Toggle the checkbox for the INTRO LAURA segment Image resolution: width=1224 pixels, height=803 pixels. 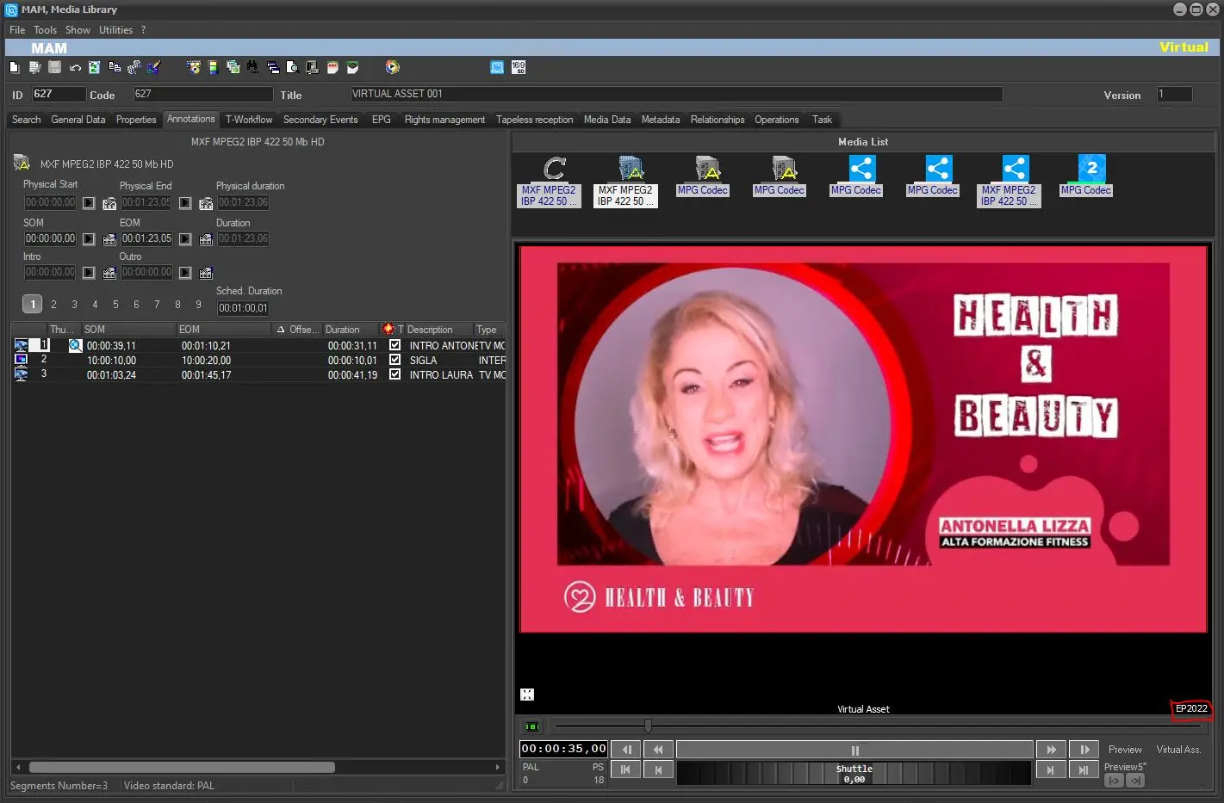coord(395,374)
